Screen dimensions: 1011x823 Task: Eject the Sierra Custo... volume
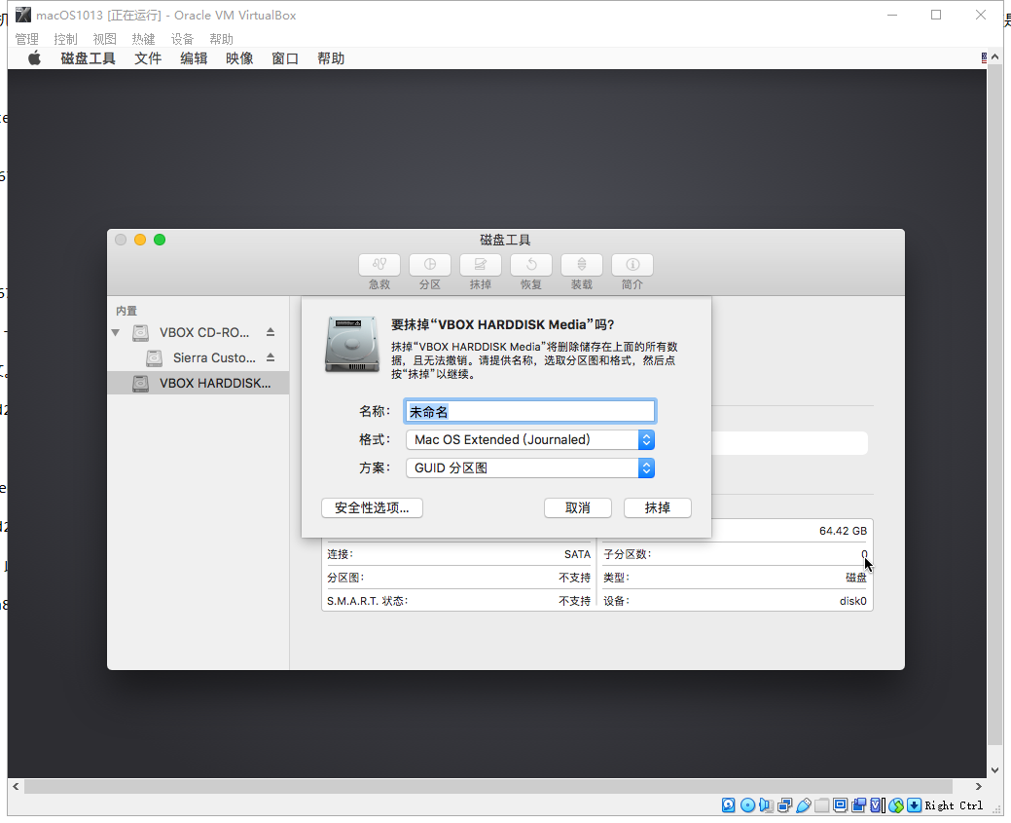pyautogui.click(x=271, y=357)
